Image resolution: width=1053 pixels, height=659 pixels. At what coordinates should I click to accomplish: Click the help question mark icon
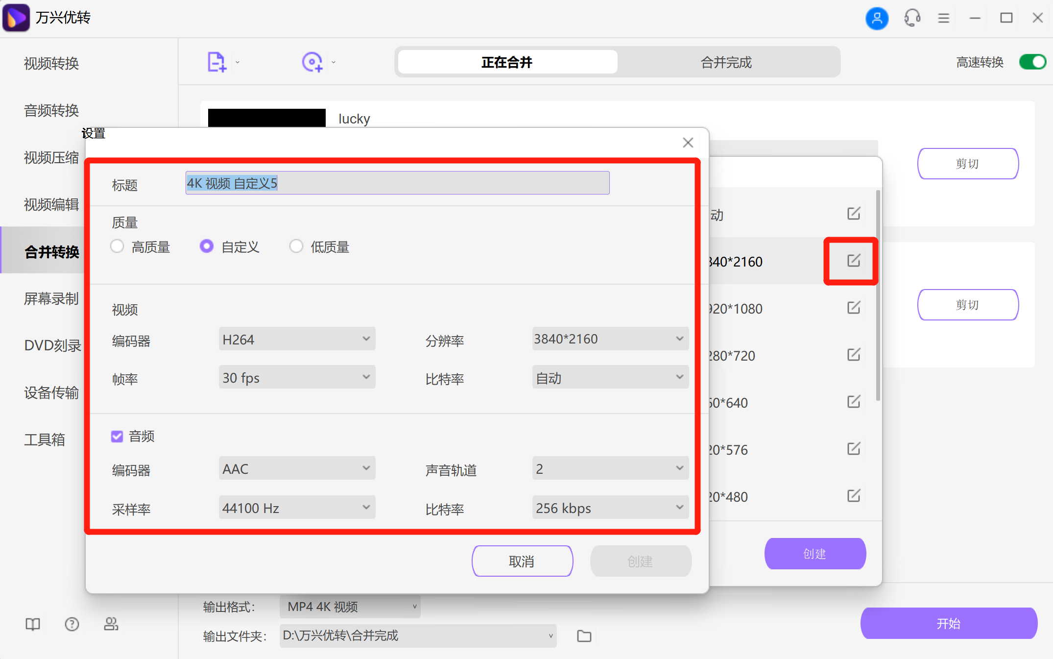[x=72, y=624]
